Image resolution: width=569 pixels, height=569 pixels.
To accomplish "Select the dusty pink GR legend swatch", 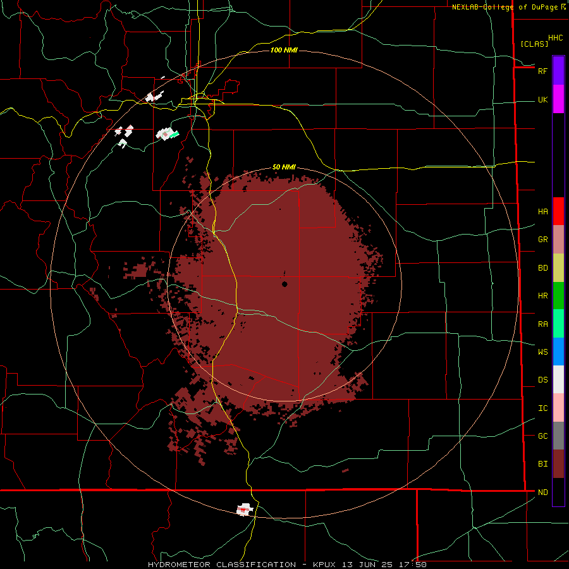I will [x=558, y=240].
